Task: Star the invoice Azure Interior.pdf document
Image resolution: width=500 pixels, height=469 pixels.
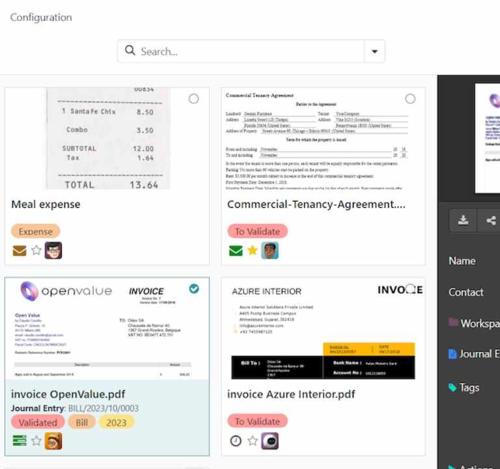Action: (x=253, y=441)
